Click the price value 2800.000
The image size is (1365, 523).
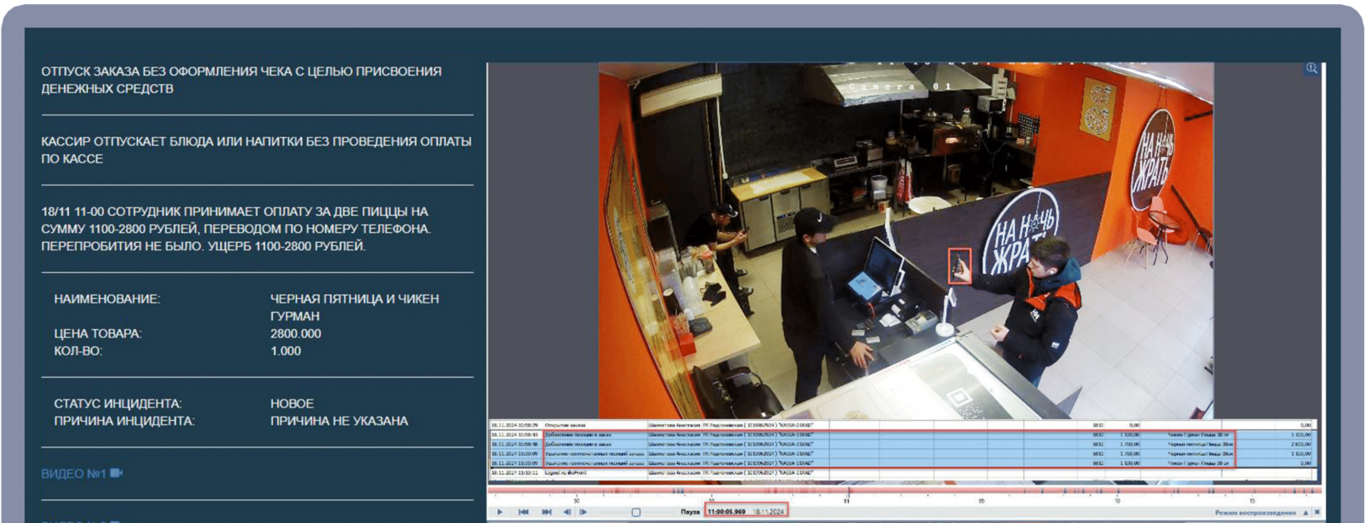coord(296,333)
